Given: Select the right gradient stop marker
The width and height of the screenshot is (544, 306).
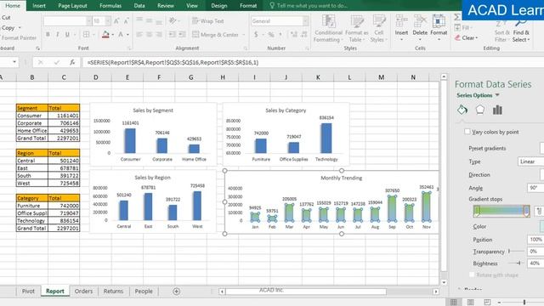Looking at the screenshot, I should (526, 211).
